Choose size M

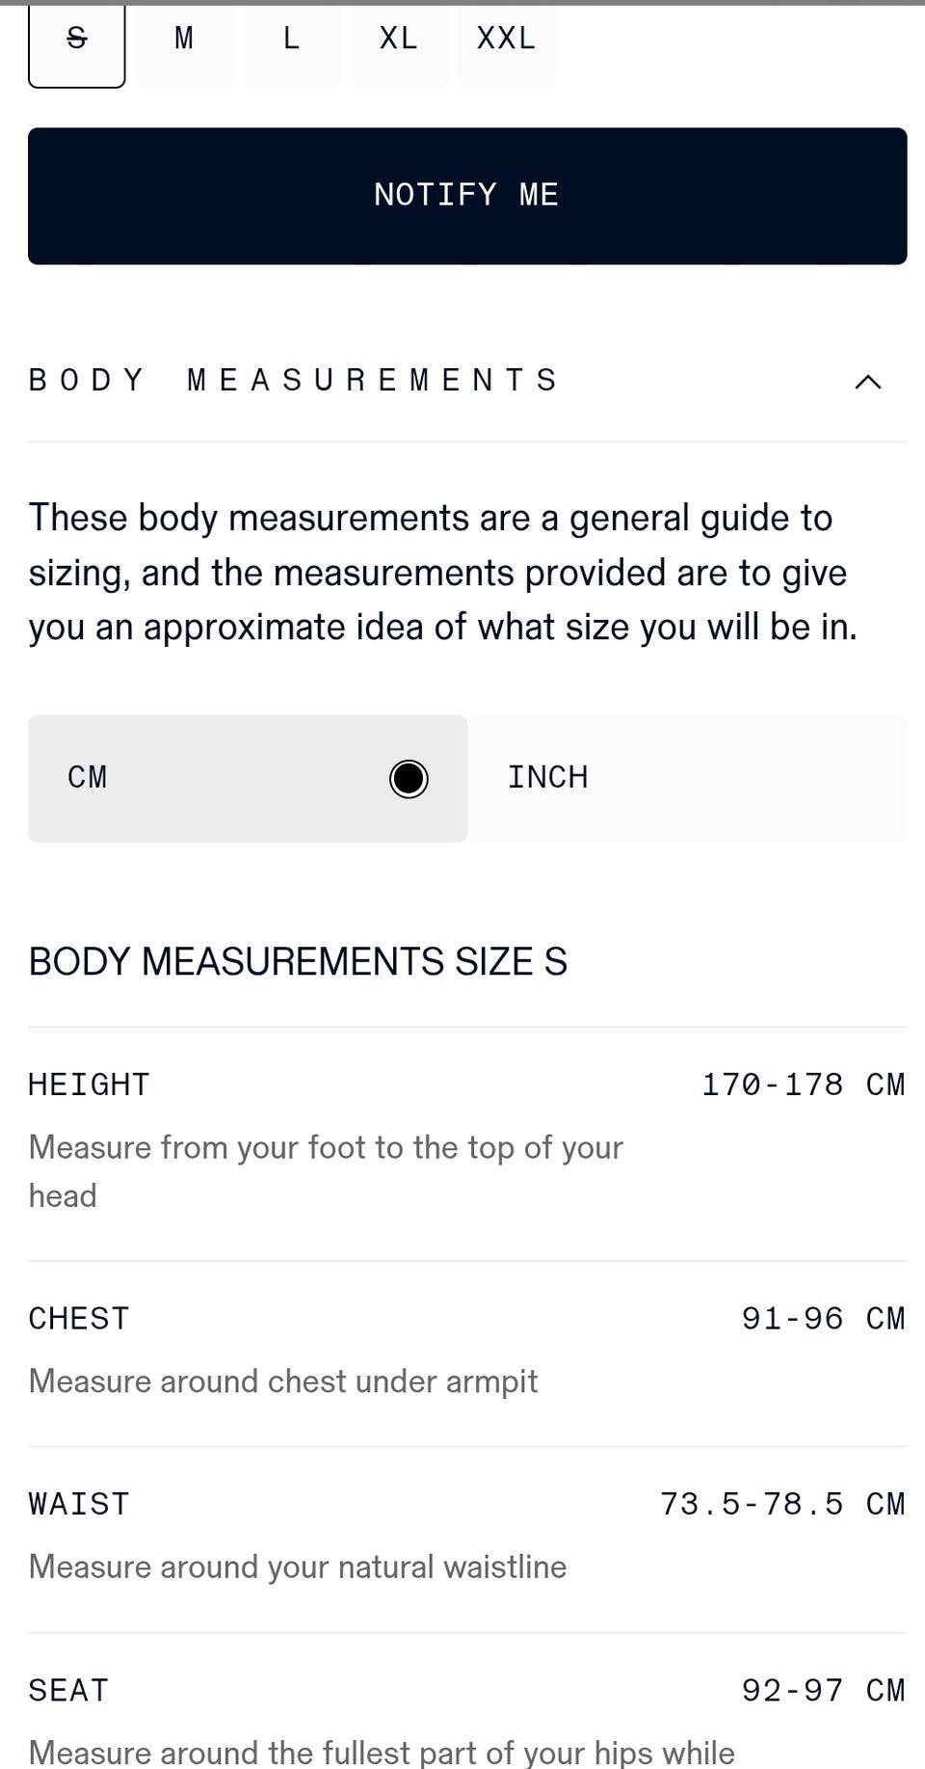point(184,40)
